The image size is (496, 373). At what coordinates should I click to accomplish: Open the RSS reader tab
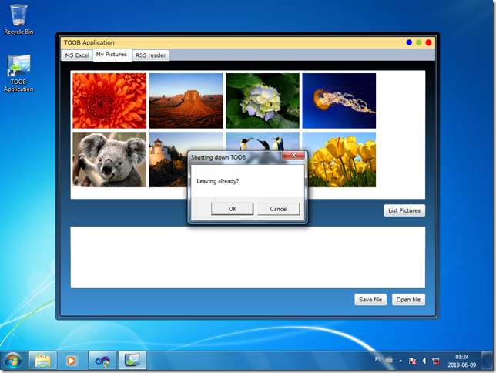click(x=151, y=55)
